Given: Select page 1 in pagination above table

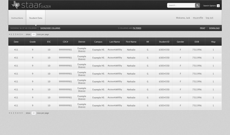Looking at the screenshot, I should pos(11,34).
